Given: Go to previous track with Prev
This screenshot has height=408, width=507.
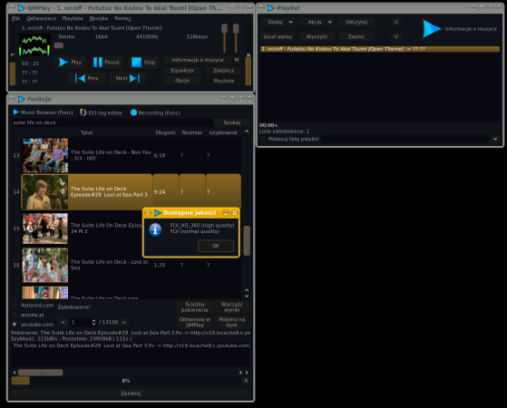Looking at the screenshot, I should (x=87, y=78).
